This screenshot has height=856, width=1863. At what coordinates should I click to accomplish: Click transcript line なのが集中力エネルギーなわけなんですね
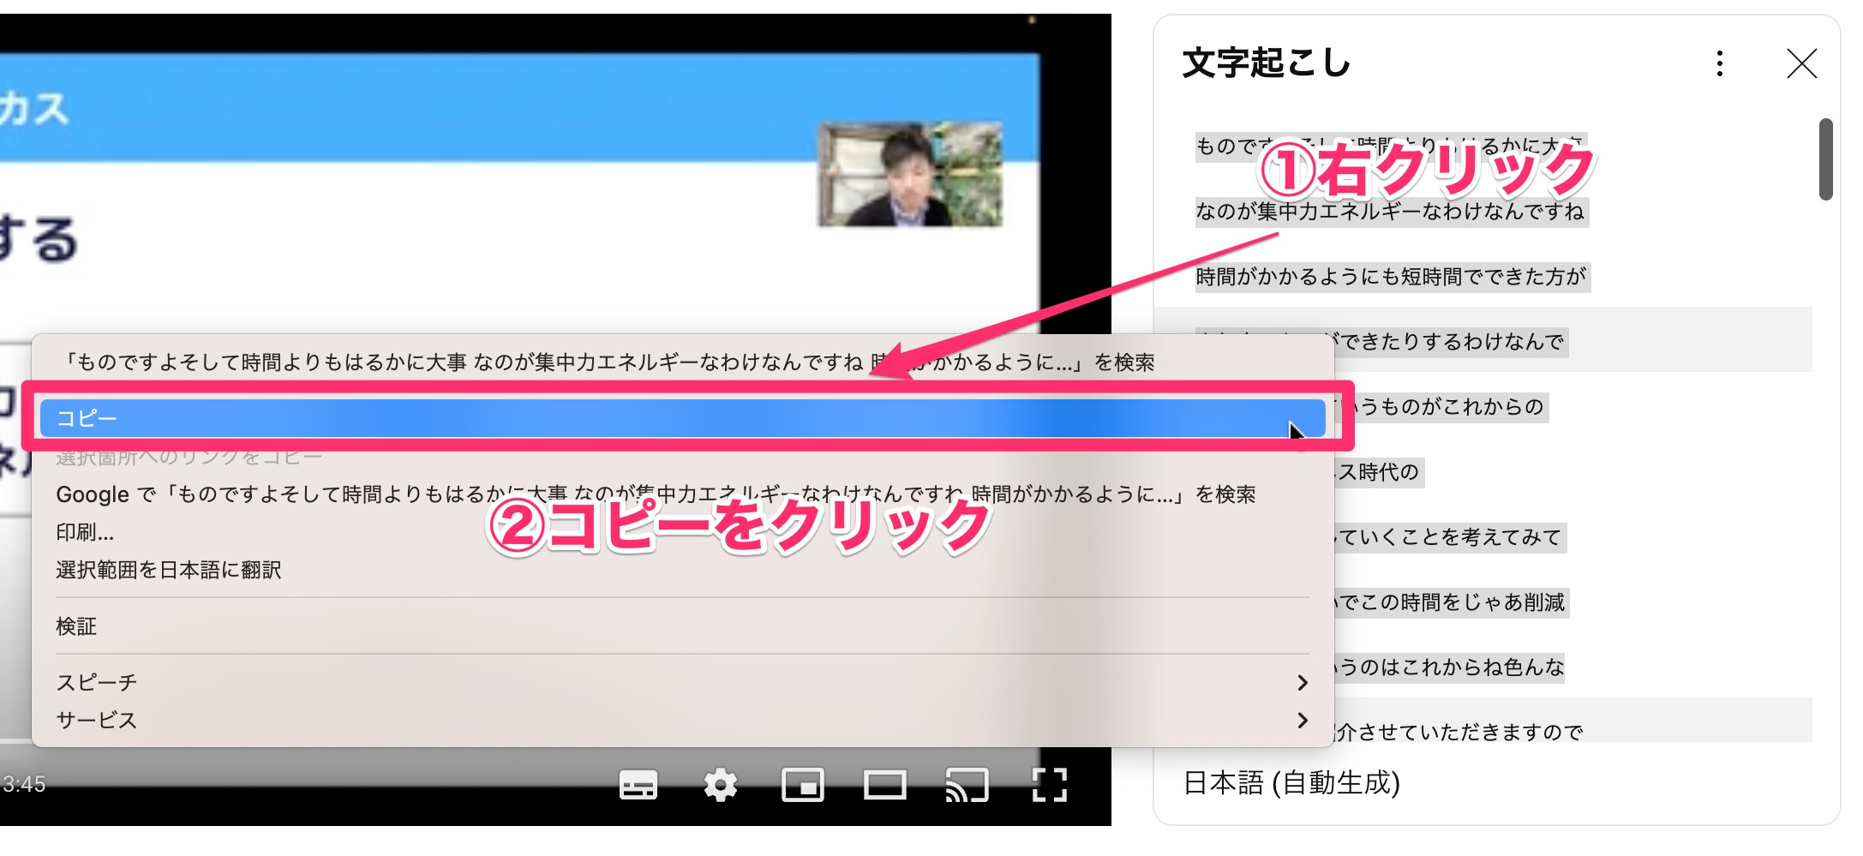tap(1390, 212)
